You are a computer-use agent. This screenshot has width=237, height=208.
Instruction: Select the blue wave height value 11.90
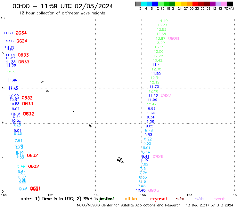tap(156, 74)
